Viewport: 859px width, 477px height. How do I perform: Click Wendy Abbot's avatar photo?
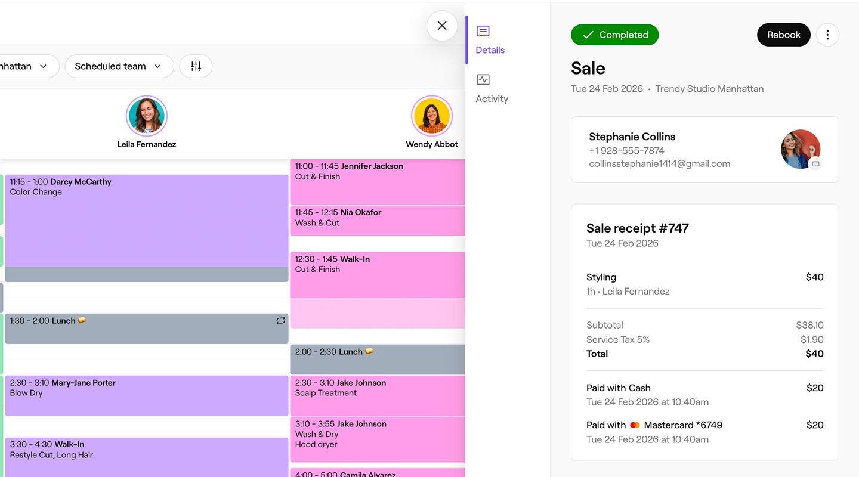[431, 116]
